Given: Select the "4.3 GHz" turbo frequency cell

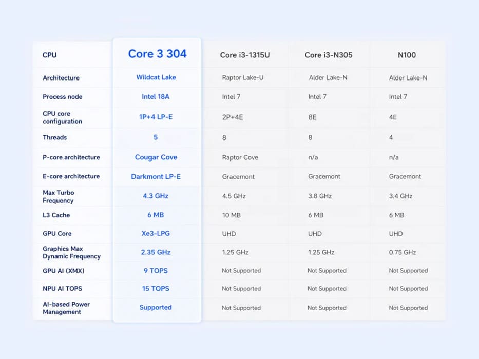Looking at the screenshot, I should point(156,196).
